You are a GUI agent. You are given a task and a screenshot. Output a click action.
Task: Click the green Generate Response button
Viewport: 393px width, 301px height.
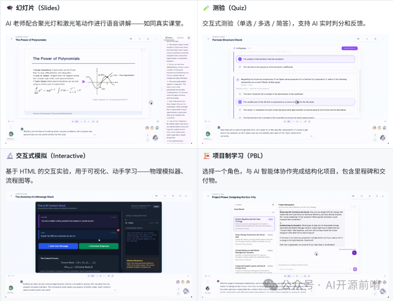[x=99, y=246]
